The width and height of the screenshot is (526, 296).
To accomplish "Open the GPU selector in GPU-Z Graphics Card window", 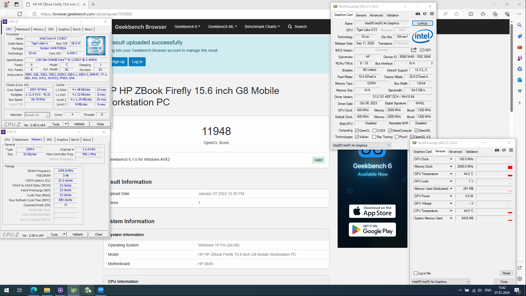I will [361, 145].
